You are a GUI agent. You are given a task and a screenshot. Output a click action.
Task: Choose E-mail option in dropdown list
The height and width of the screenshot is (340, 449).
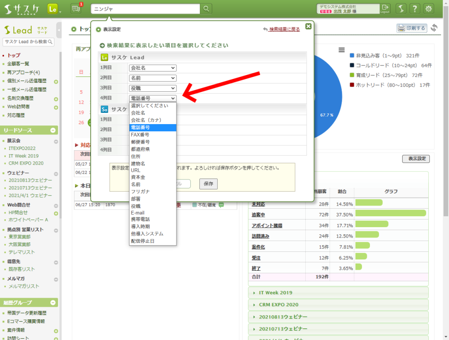pyautogui.click(x=138, y=213)
